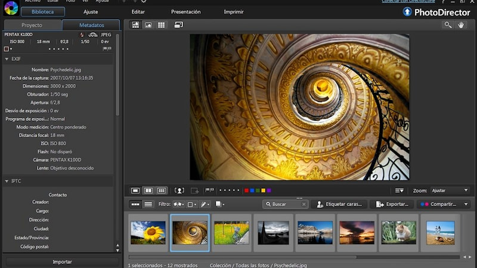Open the edited-photo filter dropdown
The image size is (477, 268).
(x=205, y=204)
